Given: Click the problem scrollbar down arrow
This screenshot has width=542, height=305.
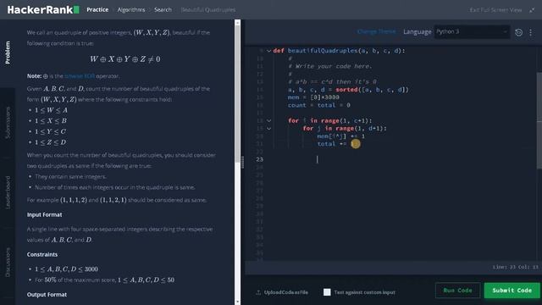Looking at the screenshot, I should (237, 302).
